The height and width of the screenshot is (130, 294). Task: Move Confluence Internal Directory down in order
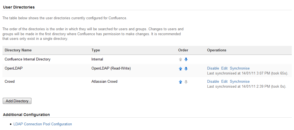[x=186, y=59]
